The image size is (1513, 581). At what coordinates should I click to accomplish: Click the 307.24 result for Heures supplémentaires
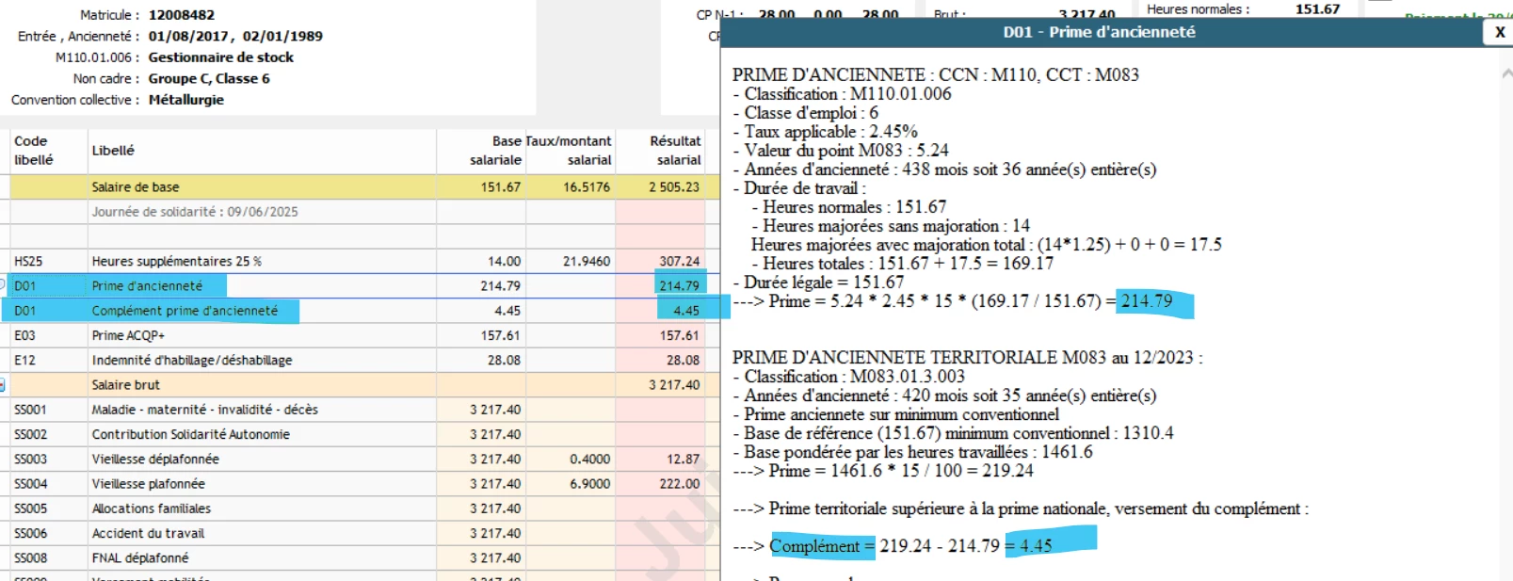pos(680,262)
